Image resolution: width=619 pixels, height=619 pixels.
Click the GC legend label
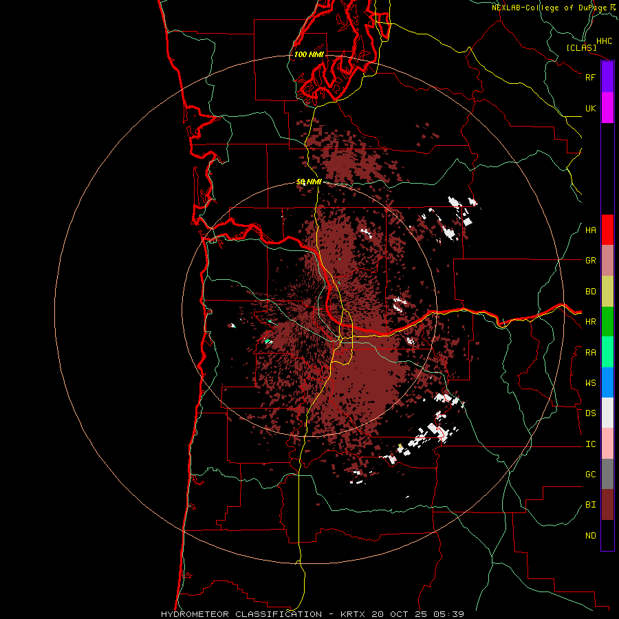point(590,475)
